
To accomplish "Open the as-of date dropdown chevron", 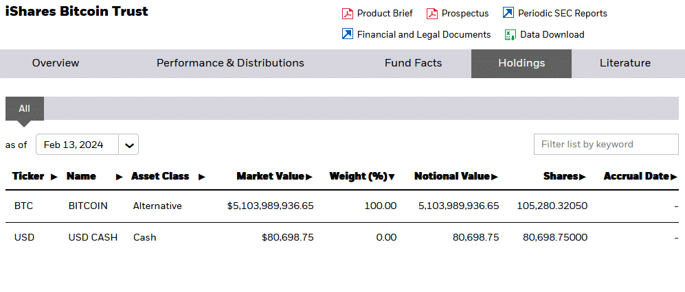I will (129, 145).
